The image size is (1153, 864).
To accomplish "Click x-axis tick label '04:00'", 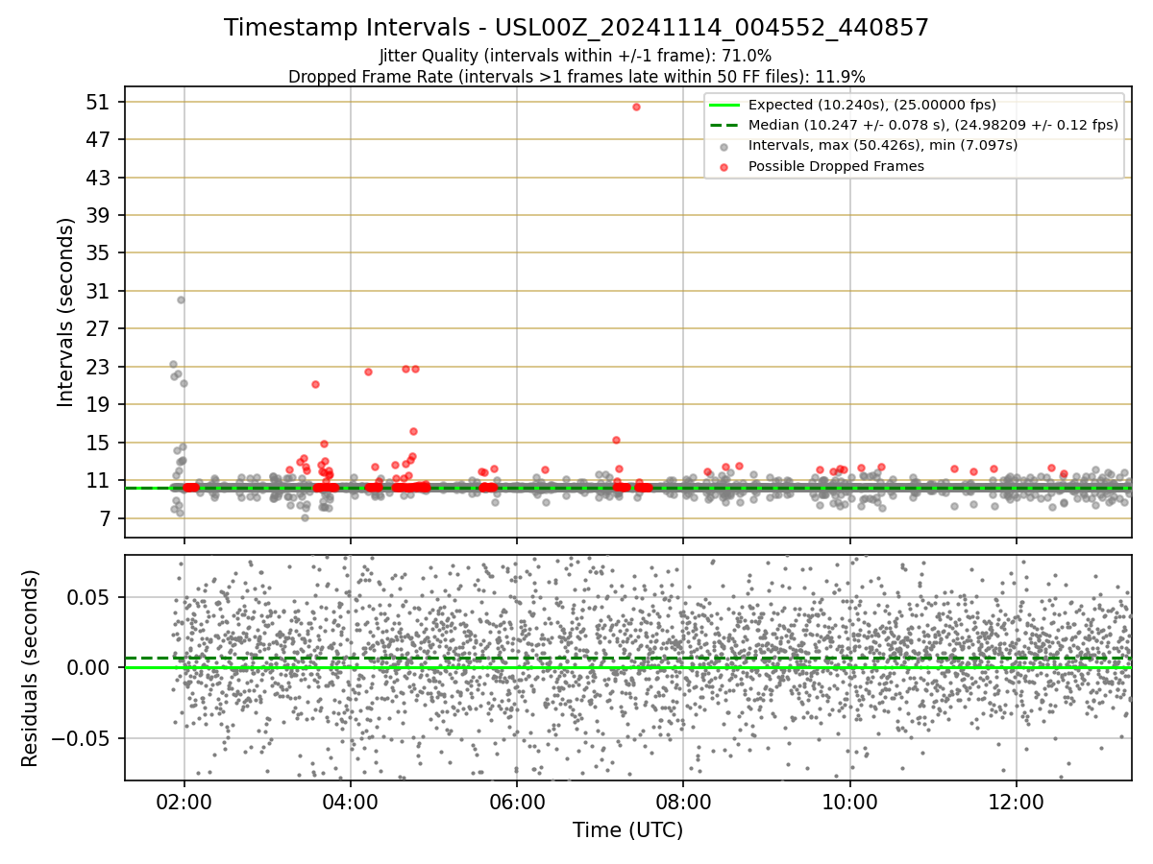I will [351, 802].
